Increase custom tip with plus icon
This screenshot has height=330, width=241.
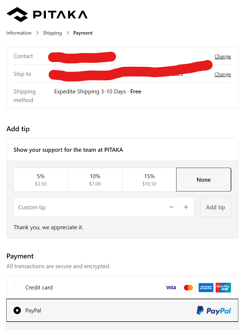click(186, 207)
